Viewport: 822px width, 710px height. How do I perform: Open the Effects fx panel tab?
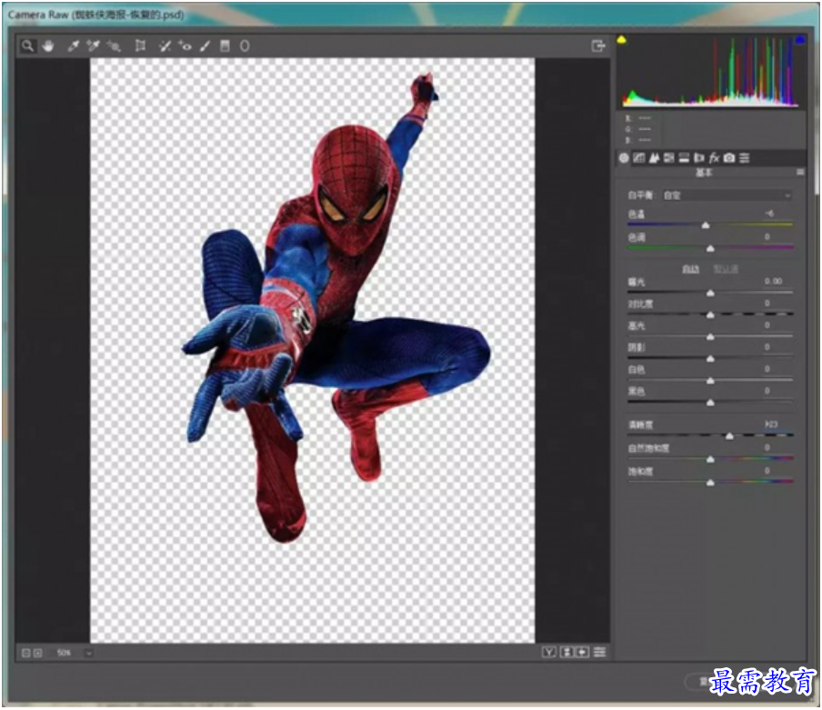(714, 157)
